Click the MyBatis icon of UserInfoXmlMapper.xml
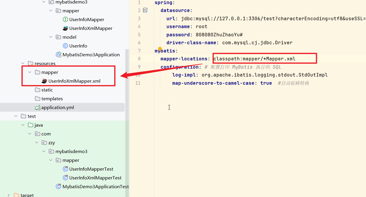The height and width of the screenshot is (197, 366). tap(44, 81)
